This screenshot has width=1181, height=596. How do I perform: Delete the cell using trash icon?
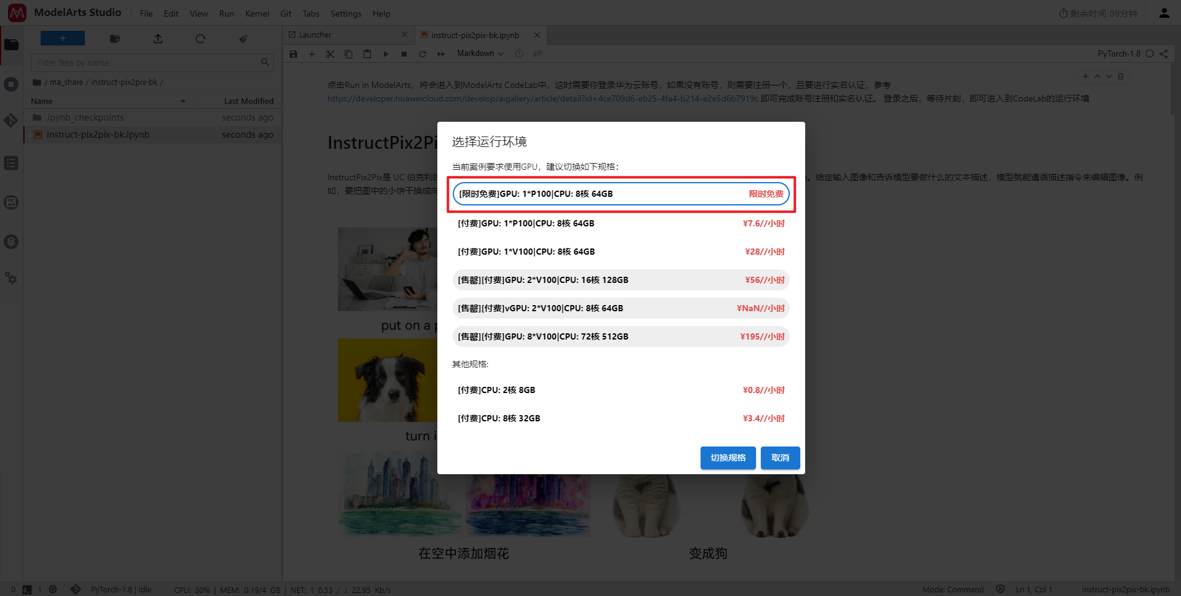pyautogui.click(x=1121, y=76)
